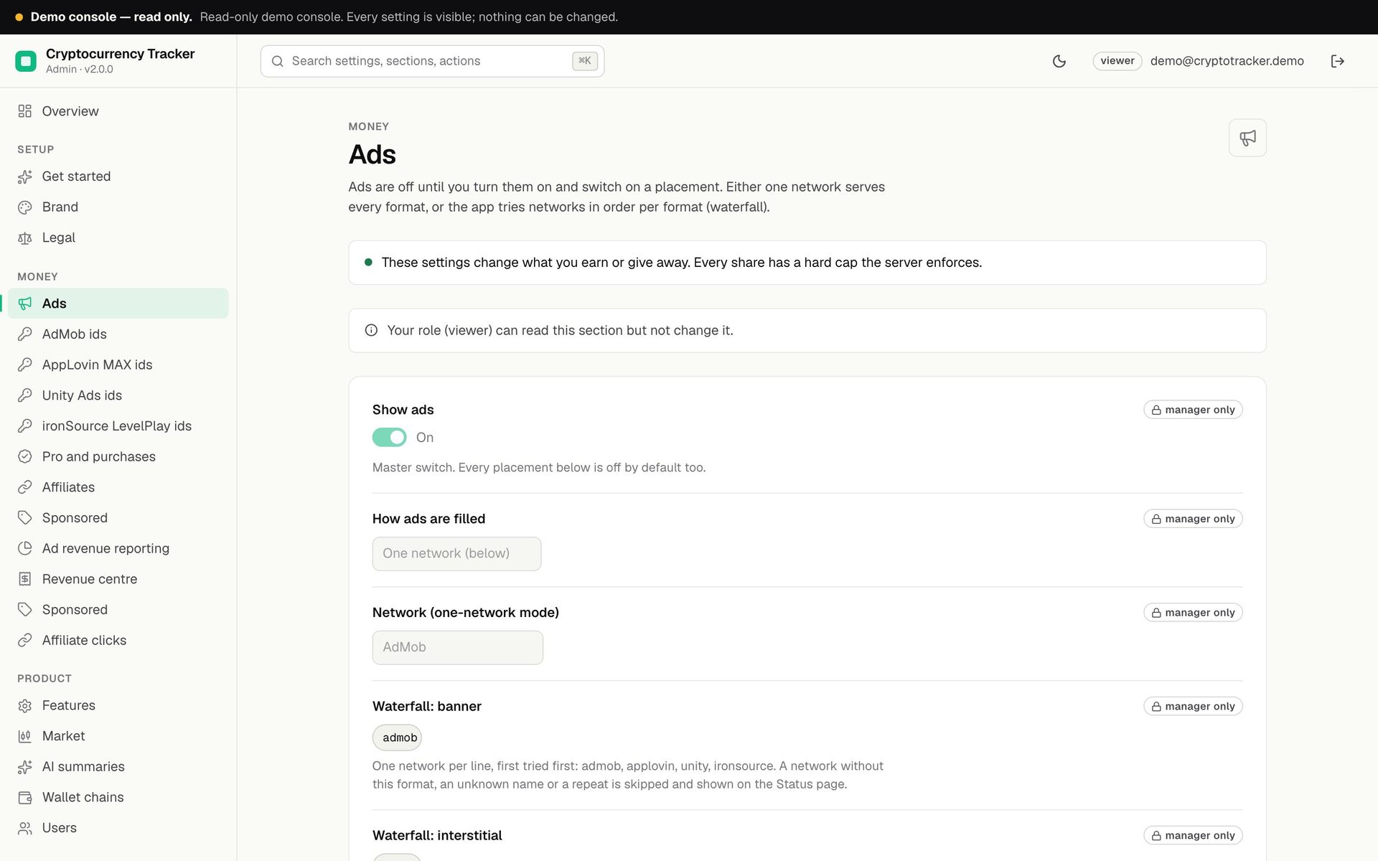The width and height of the screenshot is (1378, 861).
Task: Go to the Affiliate clicks page
Action: click(118, 640)
